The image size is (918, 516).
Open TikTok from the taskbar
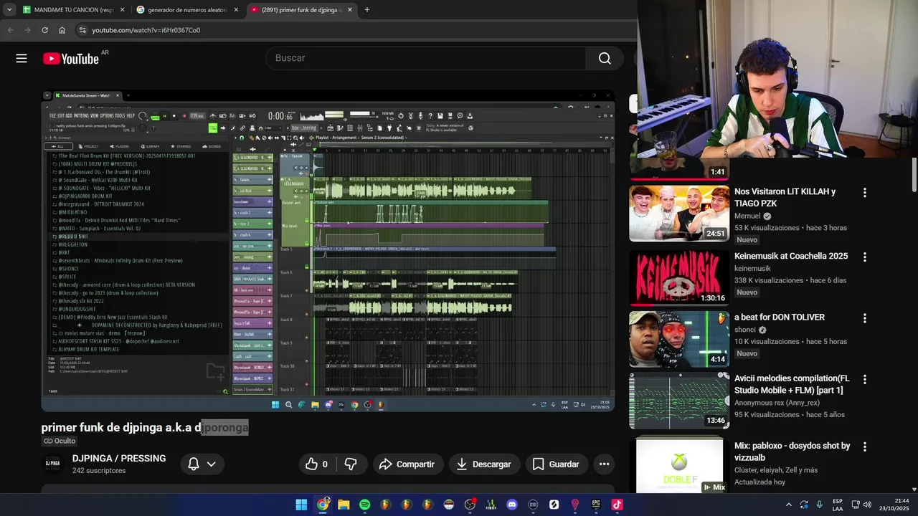[x=617, y=505]
